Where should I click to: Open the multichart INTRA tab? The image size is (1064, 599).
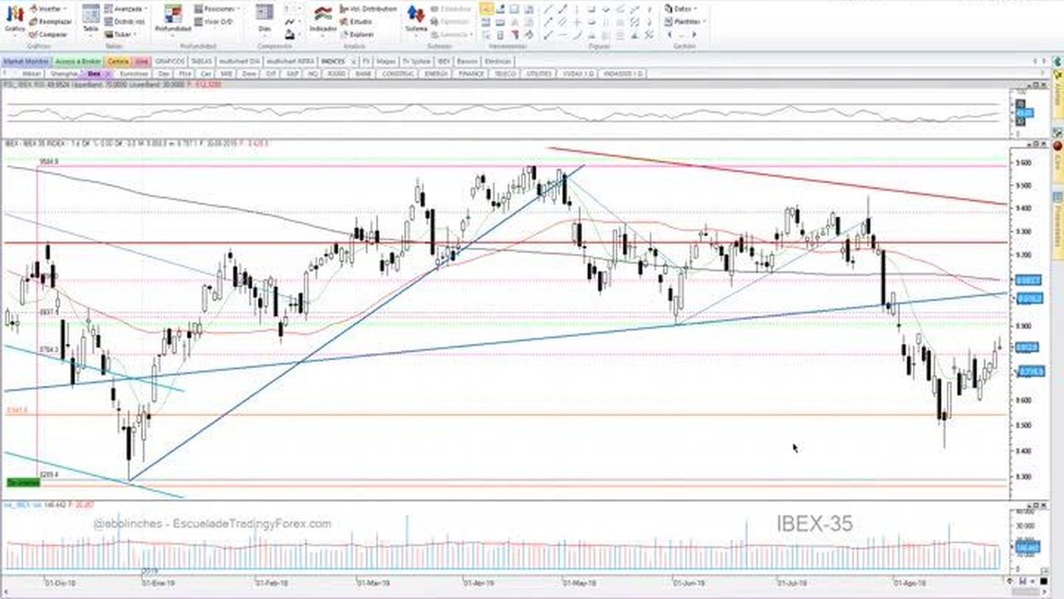point(290,61)
